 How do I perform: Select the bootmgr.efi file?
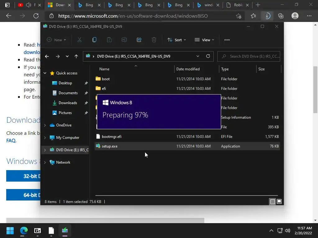click(111, 137)
